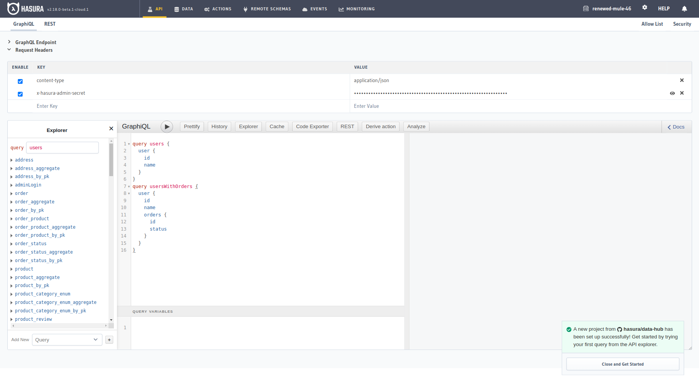
Task: Open notifications with the bell icon
Action: [684, 8]
